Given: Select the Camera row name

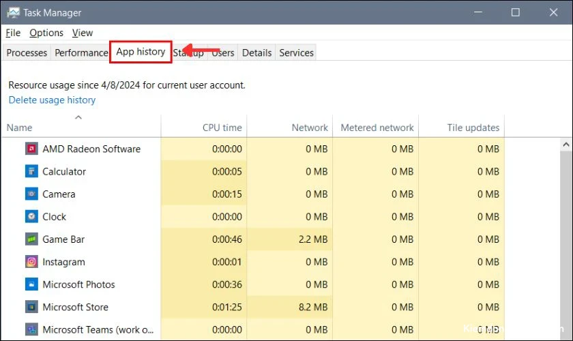Looking at the screenshot, I should (59, 194).
